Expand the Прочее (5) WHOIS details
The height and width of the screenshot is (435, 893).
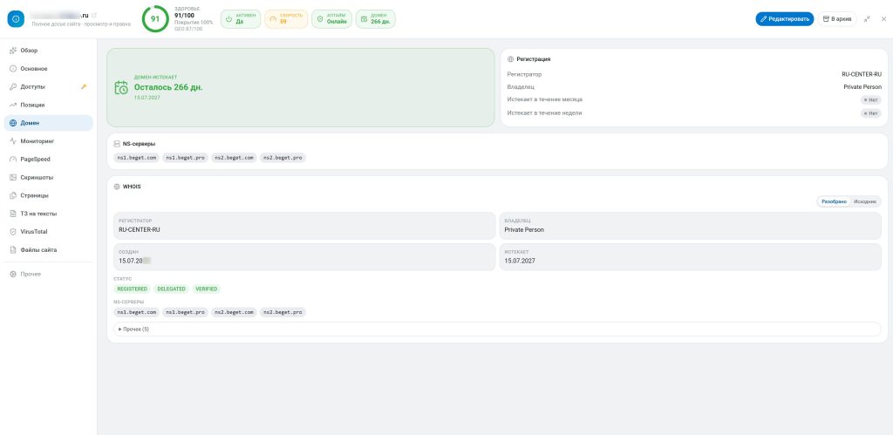(497, 330)
